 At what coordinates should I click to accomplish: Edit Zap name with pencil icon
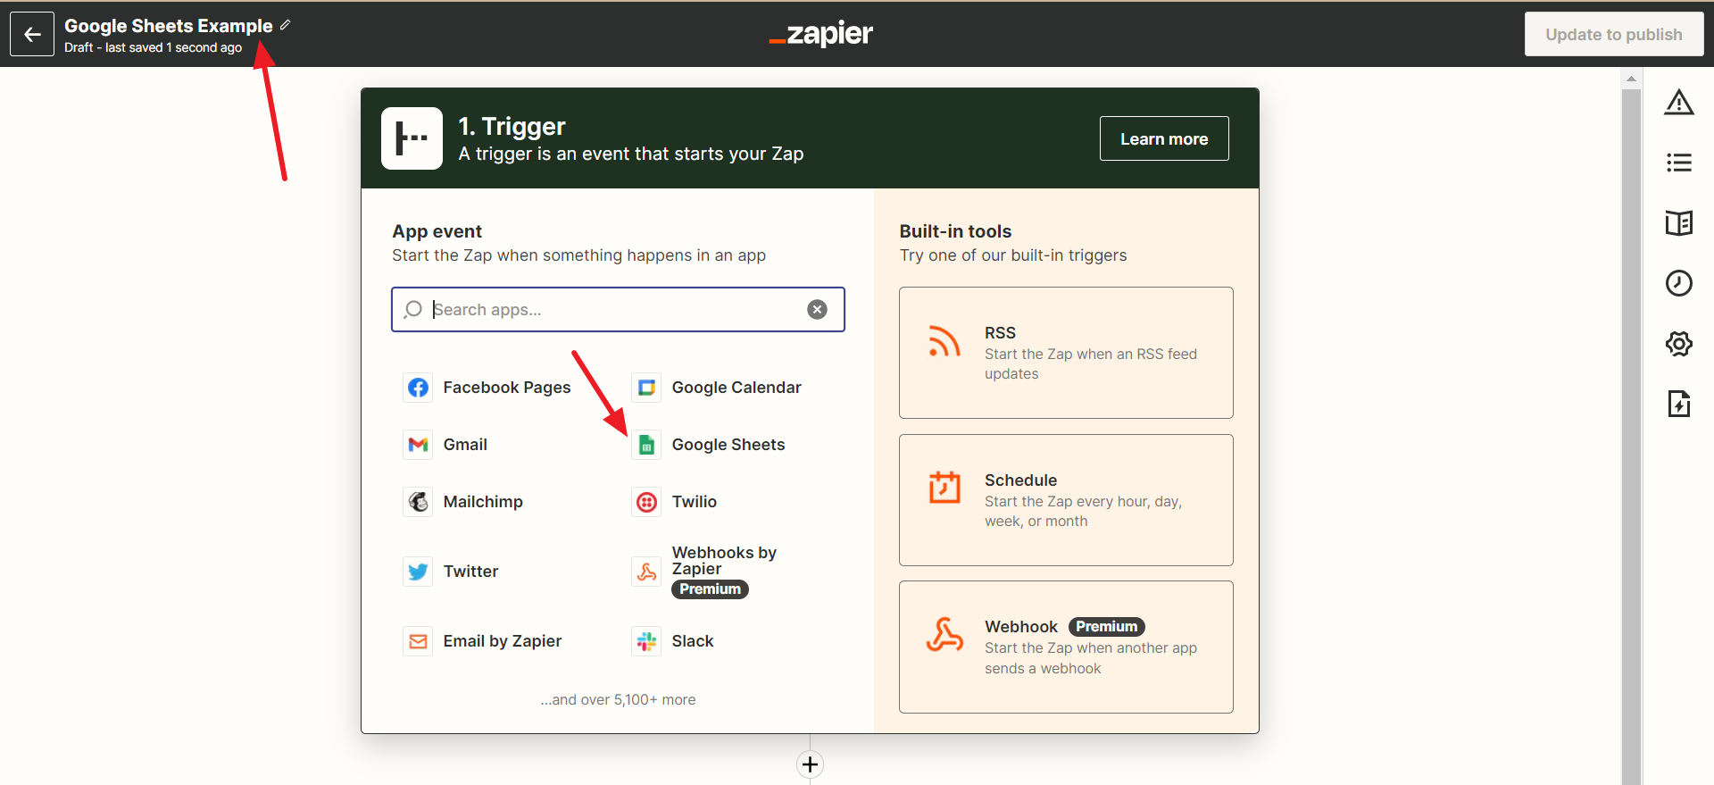coord(286,25)
